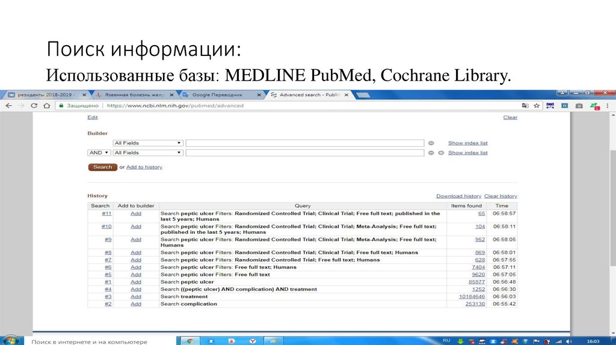Screen dimensions: 616x345
Task: Click the extension icon with red badge
Action: 594,106
